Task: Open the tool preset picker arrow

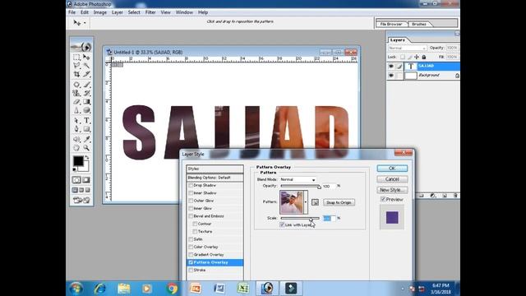Action: tap(85, 23)
